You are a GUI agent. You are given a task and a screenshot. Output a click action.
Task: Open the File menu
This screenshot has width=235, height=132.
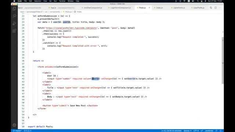click(25, 1)
